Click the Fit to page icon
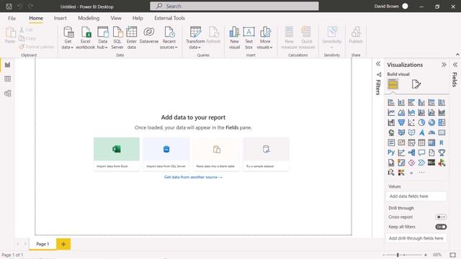The height and width of the screenshot is (259, 461). [453, 255]
